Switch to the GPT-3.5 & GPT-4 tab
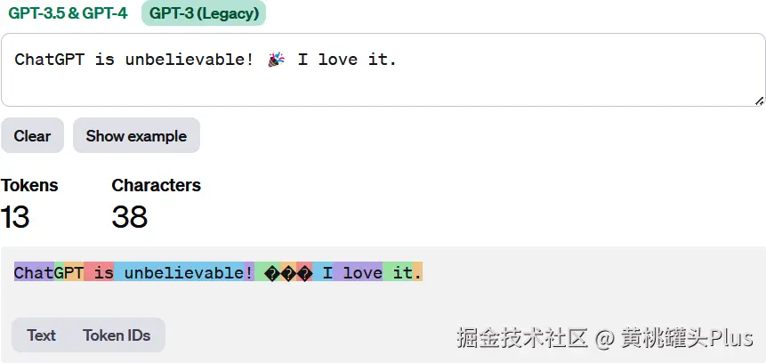766x363 pixels. (x=68, y=13)
